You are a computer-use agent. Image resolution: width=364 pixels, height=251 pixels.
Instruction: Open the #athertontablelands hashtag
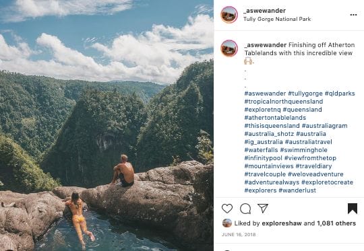click(275, 118)
